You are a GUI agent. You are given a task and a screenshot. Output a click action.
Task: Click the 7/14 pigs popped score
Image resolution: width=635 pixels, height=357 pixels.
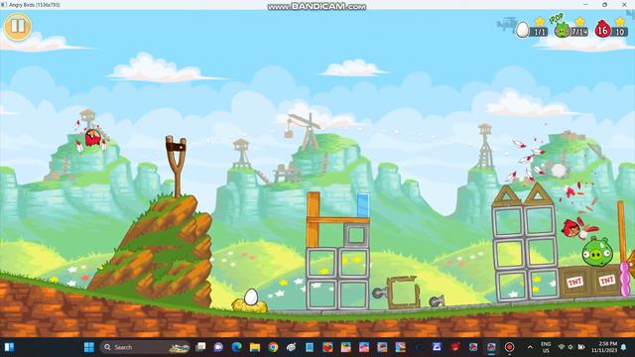coord(579,32)
